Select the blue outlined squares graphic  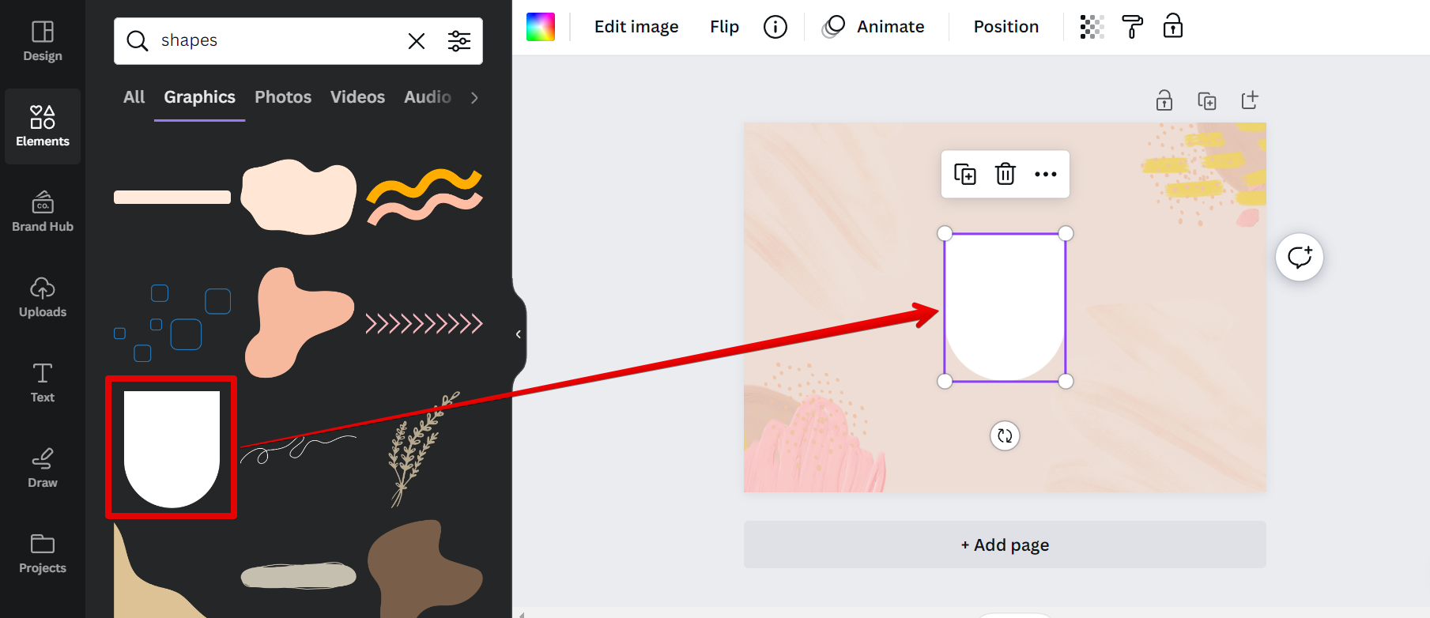(x=172, y=323)
